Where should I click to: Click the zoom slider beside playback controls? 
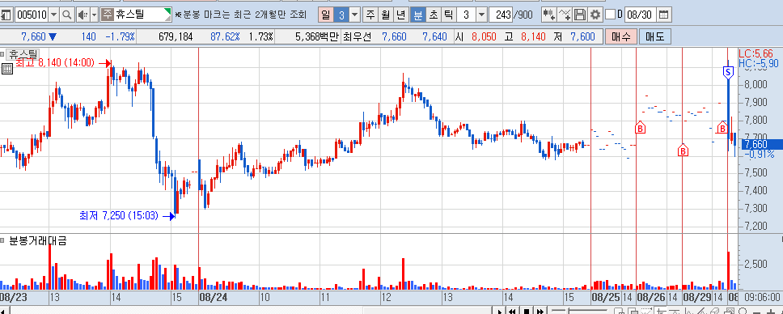(579, 311)
